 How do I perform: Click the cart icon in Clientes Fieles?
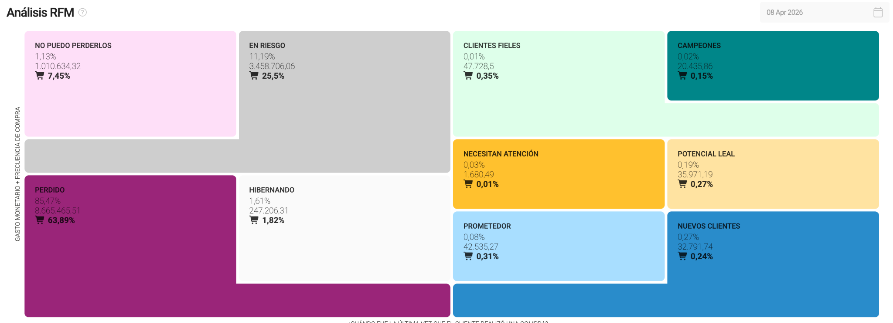[468, 76]
